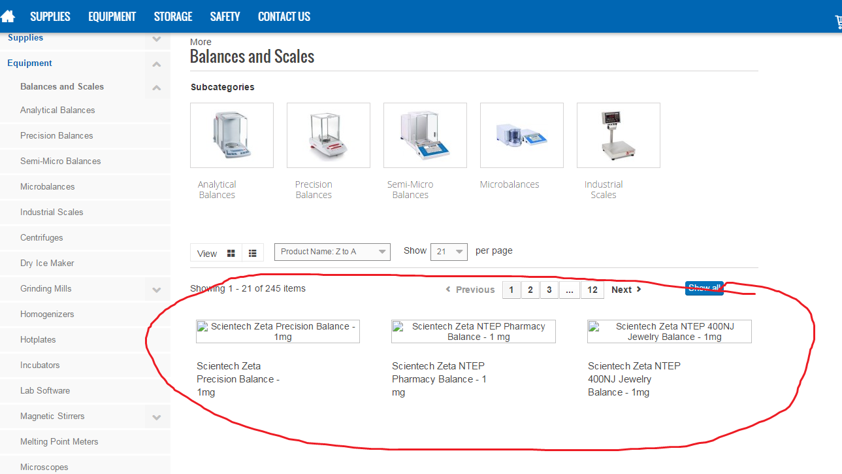Open Lab Software category
Screen dimensions: 842x474
pyautogui.click(x=45, y=390)
